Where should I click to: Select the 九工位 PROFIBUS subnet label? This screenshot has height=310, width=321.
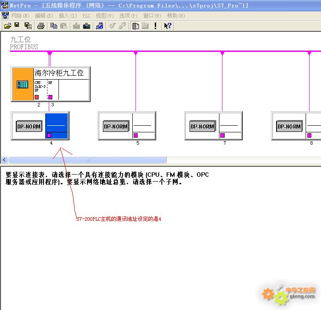click(x=24, y=43)
